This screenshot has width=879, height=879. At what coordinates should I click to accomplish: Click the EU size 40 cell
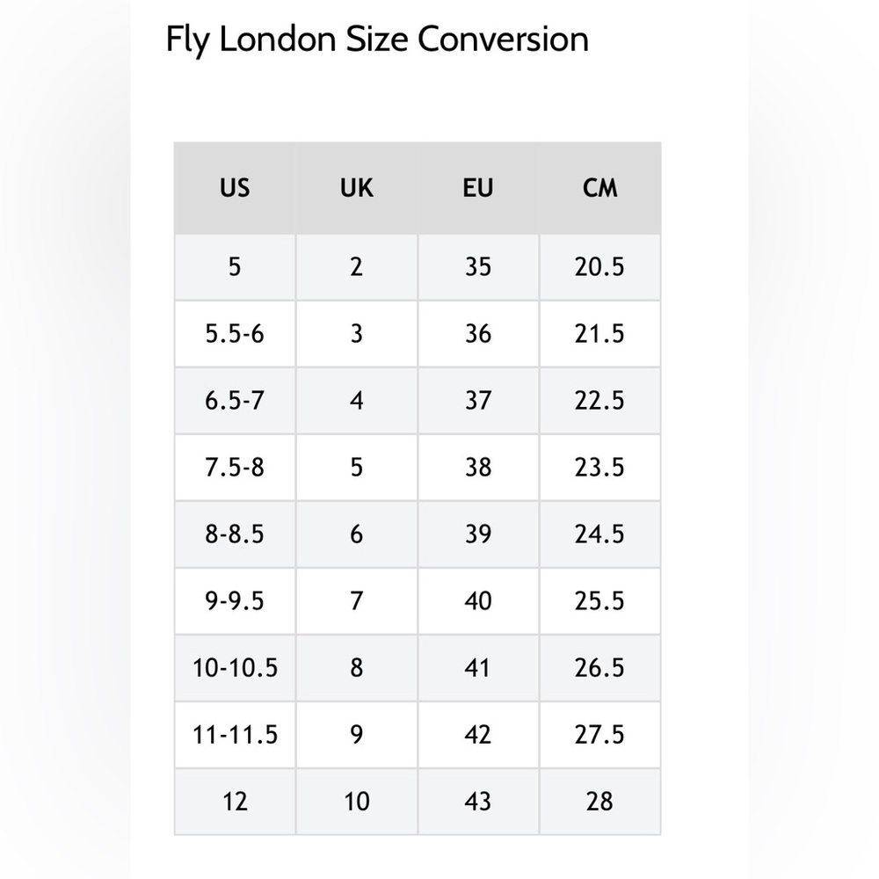click(x=478, y=601)
